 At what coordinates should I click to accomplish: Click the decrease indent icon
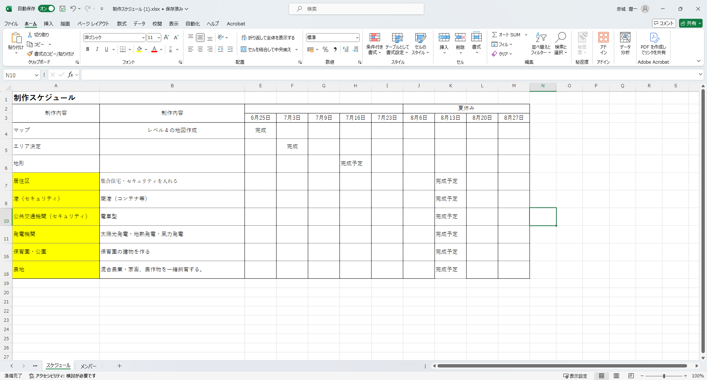coord(221,49)
